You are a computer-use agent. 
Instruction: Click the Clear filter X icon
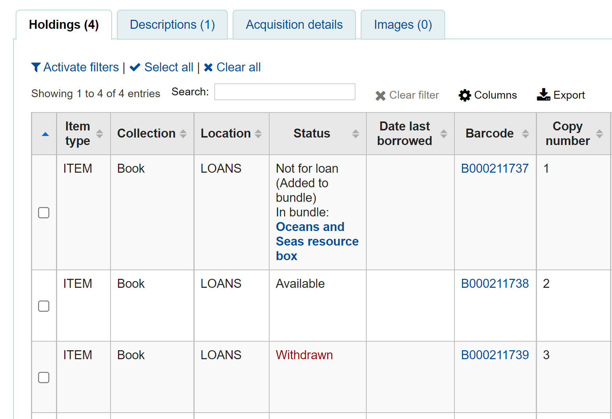[380, 95]
